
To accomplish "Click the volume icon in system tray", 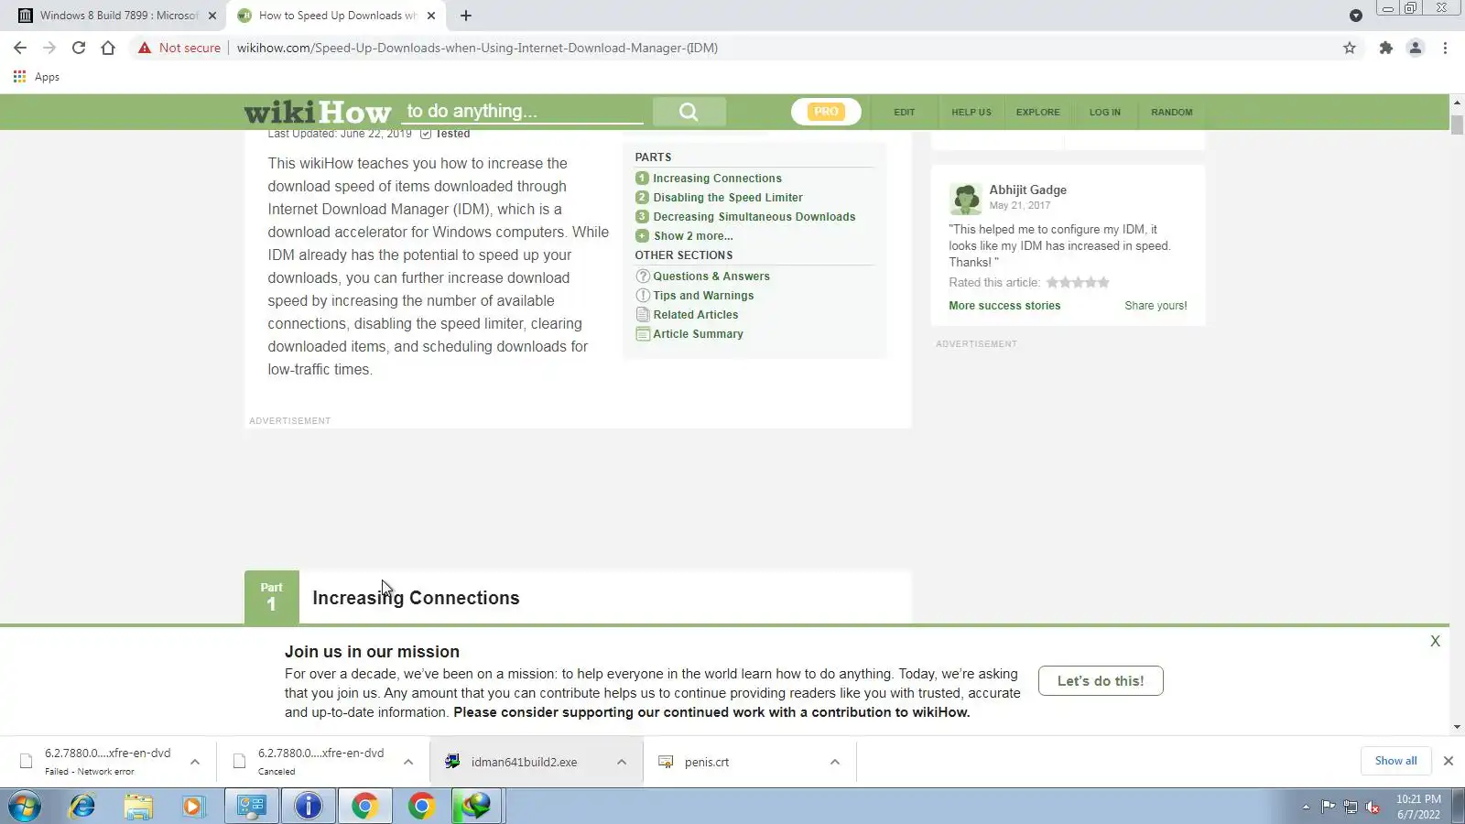I will (x=1373, y=807).
